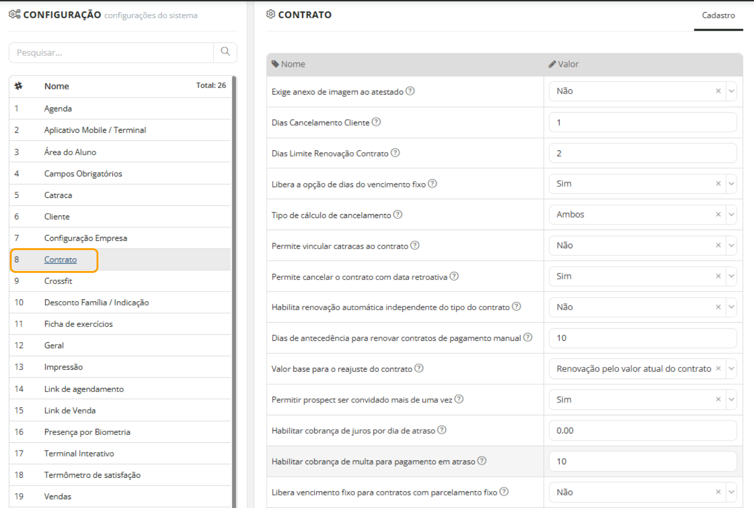Show help for dias do vencimento fixo option

[433, 183]
